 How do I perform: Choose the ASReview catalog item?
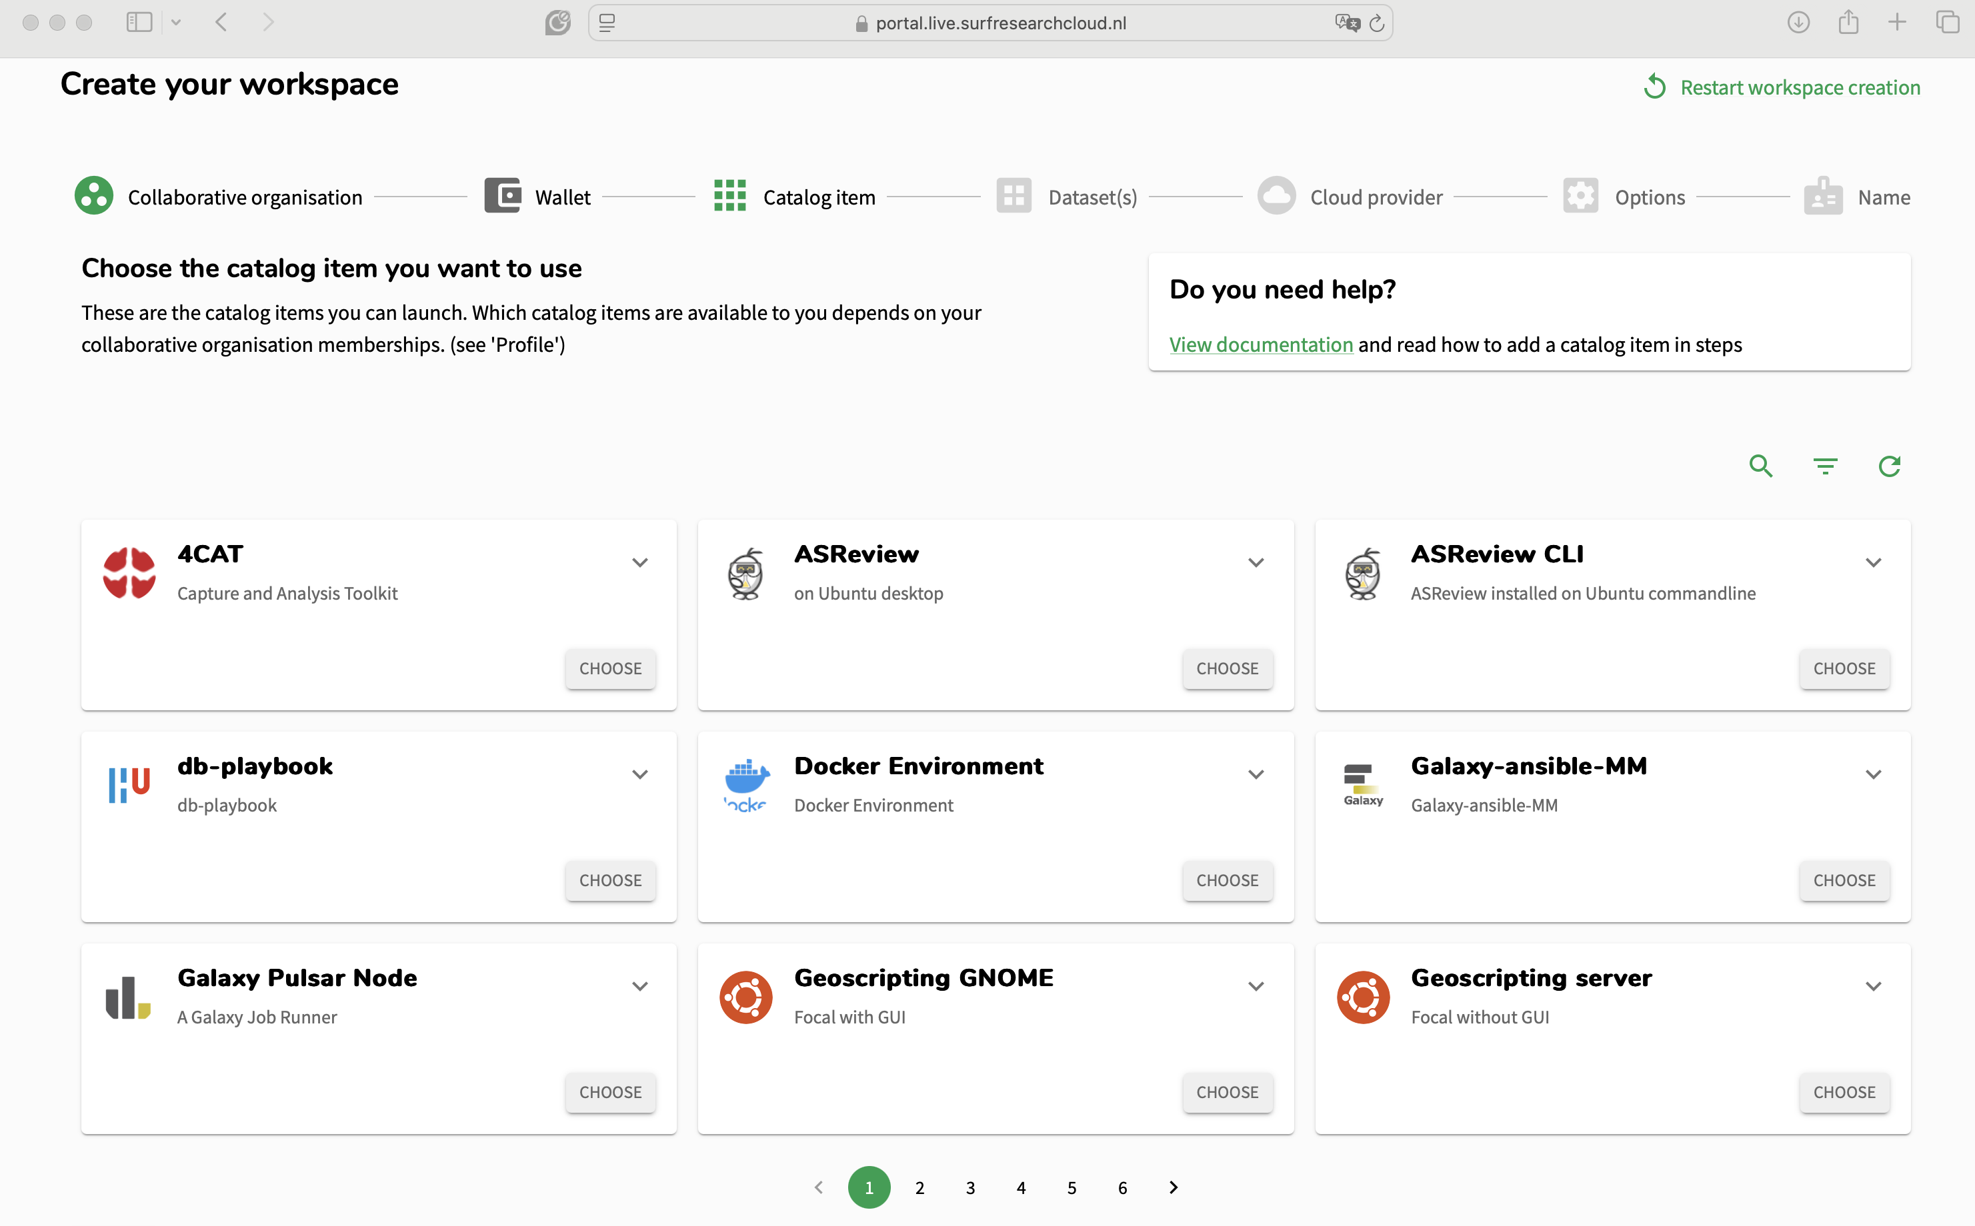tap(1227, 668)
